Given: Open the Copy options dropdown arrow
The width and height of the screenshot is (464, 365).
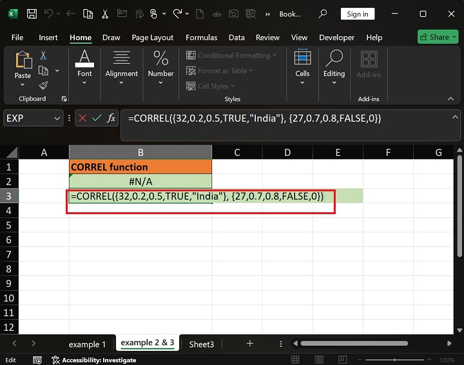Looking at the screenshot, I should [x=57, y=70].
